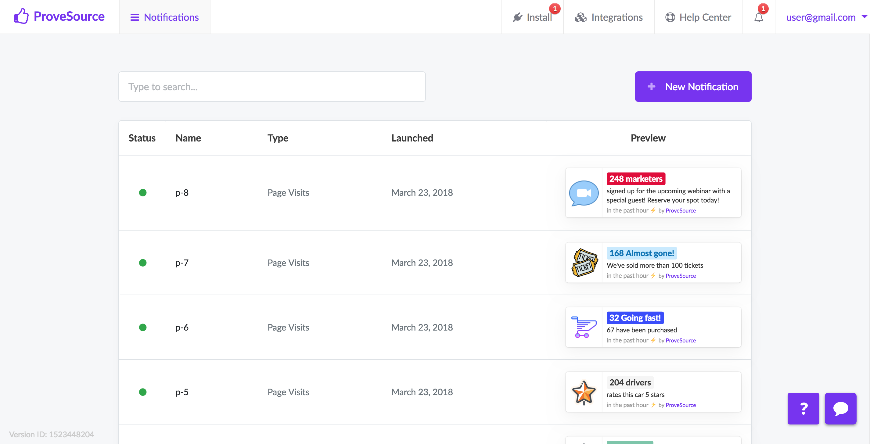This screenshot has height=444, width=870.
Task: Toggle the green status dot for p-6
Action: 142,328
